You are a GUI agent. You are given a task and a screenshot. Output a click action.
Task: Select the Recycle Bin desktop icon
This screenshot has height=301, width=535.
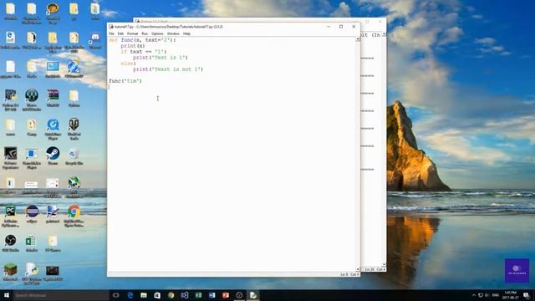(74, 156)
